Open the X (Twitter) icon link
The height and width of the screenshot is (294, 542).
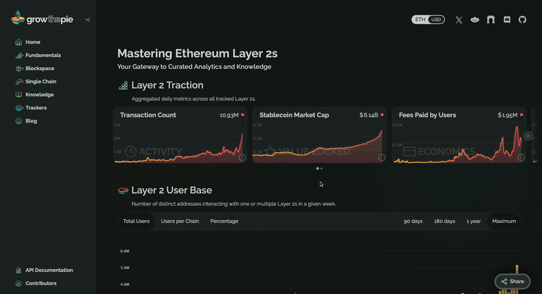tap(459, 20)
